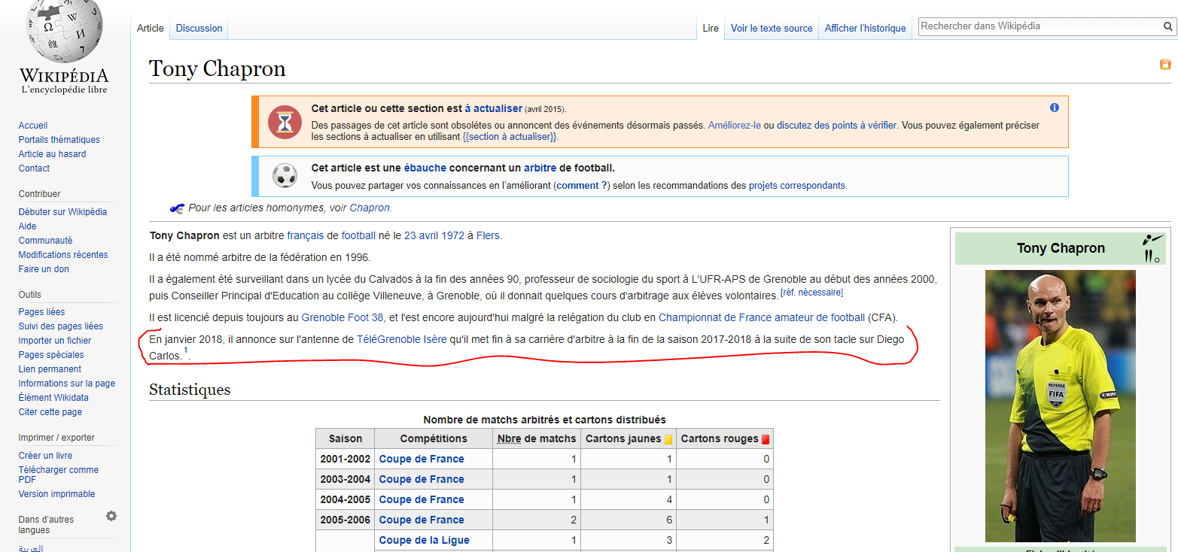
Task: Open 'Citer cette page' link
Action: tap(50, 412)
